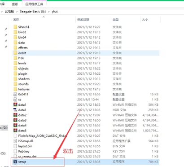This screenshot has height=167, width=184.
Task: Click the levels folder icon
Action: [15, 63]
